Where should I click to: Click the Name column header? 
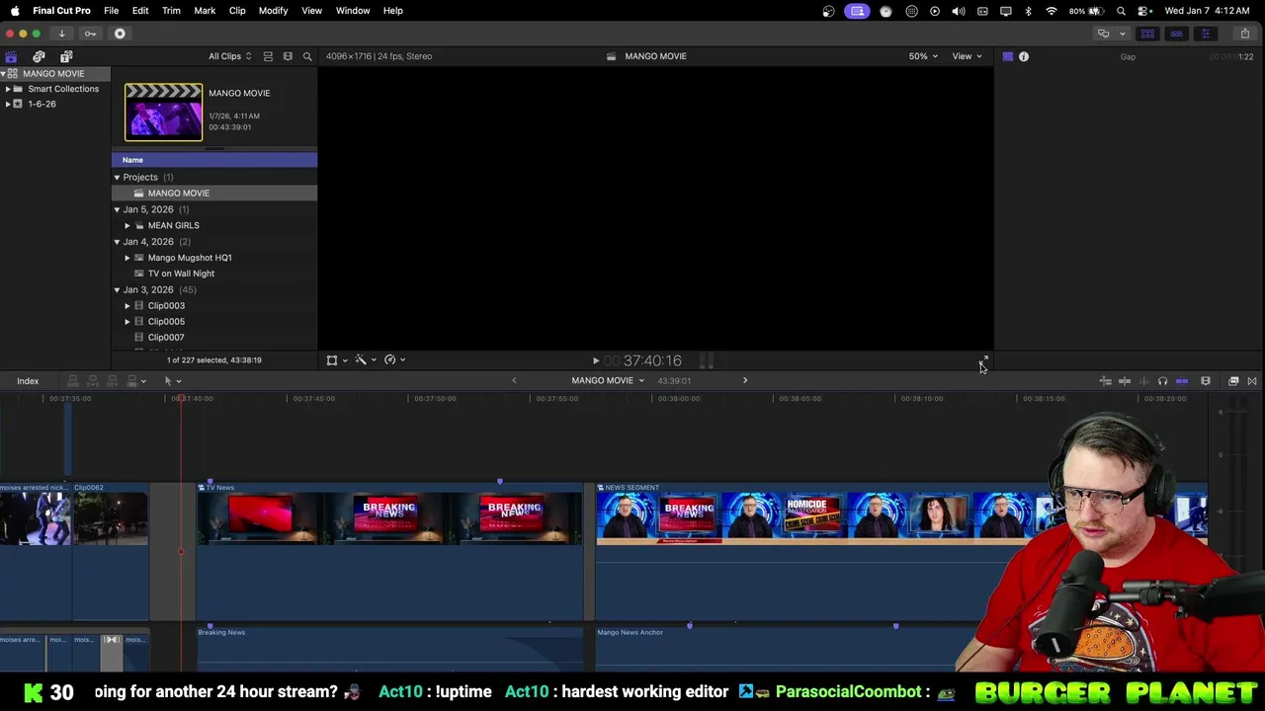click(x=213, y=160)
